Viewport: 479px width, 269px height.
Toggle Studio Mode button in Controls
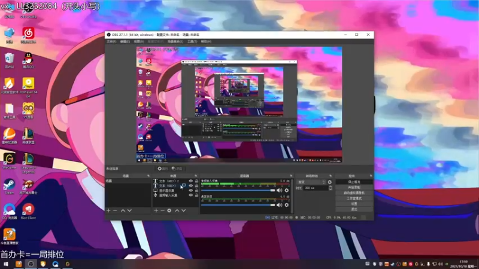coord(354,198)
